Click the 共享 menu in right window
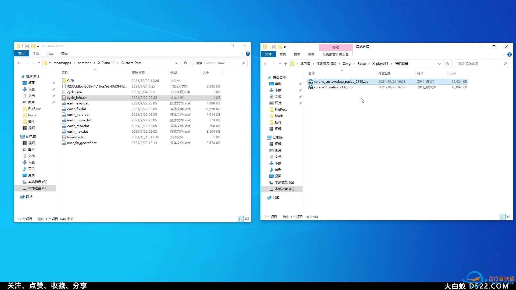Viewport: 516px width, 290px height. pos(297,54)
